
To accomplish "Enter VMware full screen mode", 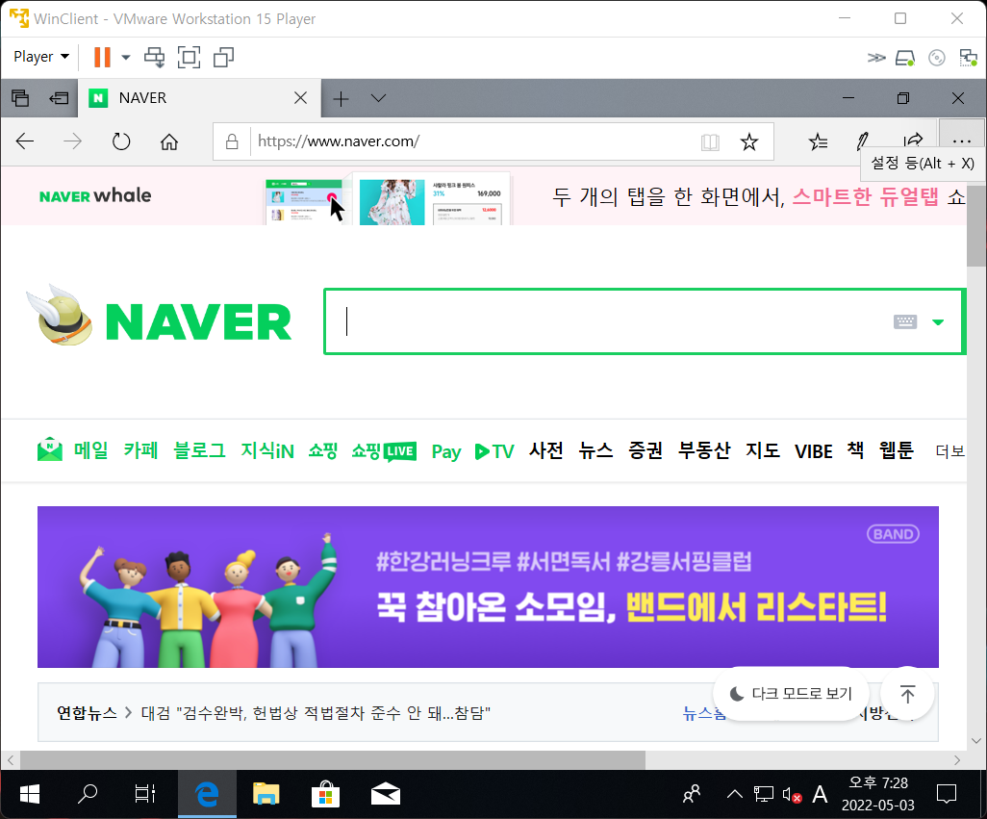I will click(189, 58).
